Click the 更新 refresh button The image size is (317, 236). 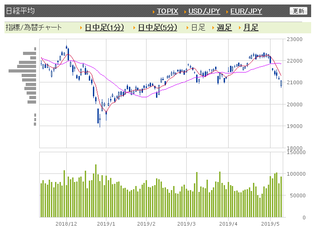point(299,11)
